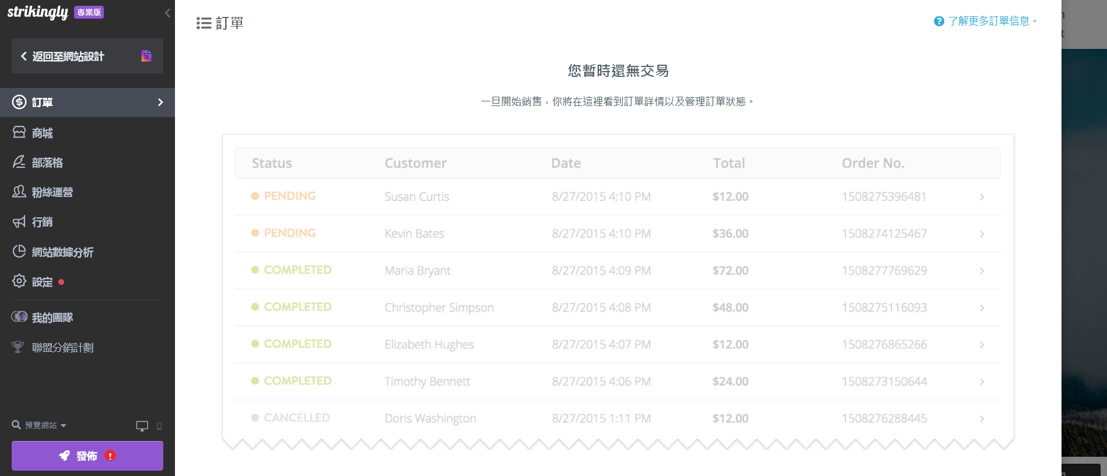Image resolution: width=1107 pixels, height=476 pixels.
Task: Open the 行銷 megaphone icon
Action: click(19, 222)
